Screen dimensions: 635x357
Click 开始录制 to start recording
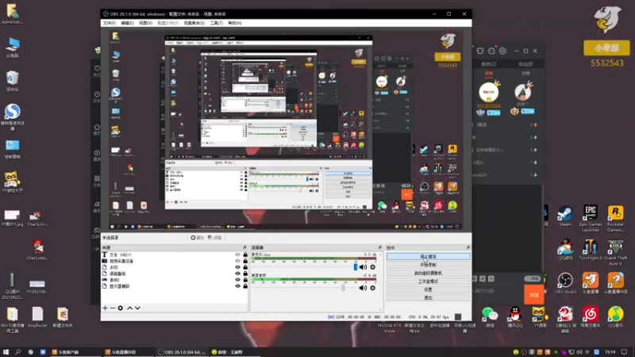428,265
